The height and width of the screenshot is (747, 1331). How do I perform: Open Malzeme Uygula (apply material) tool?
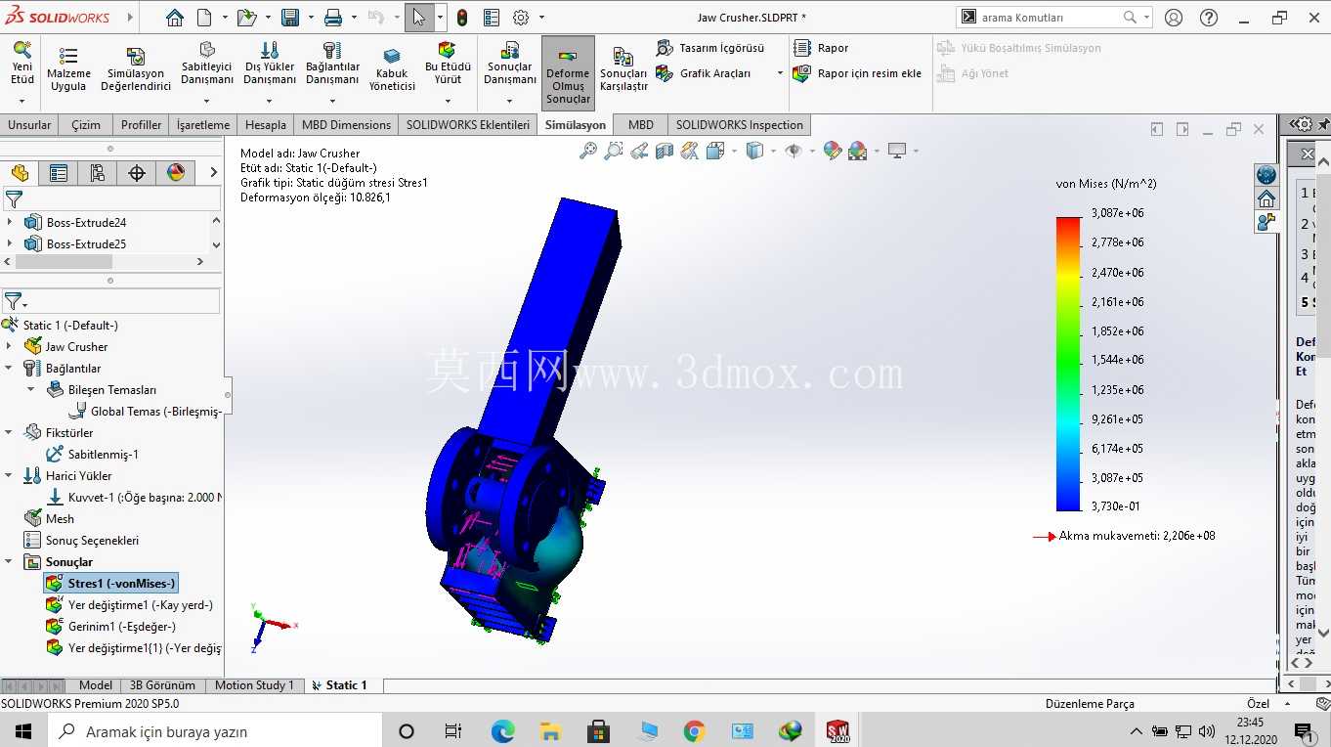pyautogui.click(x=68, y=69)
